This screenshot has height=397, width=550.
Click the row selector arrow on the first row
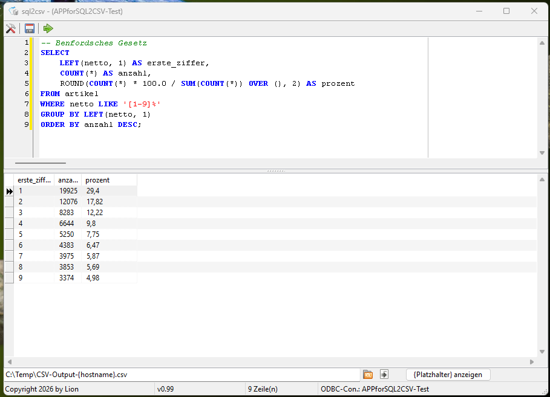pos(8,190)
